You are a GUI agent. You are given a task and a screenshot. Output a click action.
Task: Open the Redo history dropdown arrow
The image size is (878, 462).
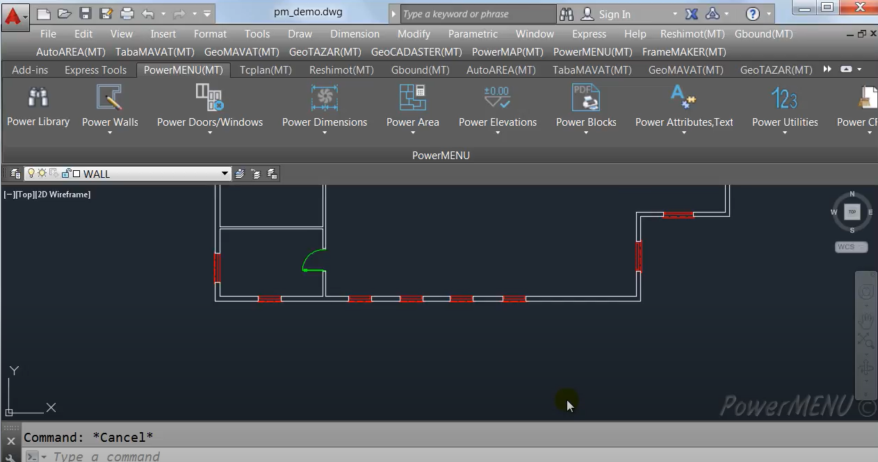(194, 13)
